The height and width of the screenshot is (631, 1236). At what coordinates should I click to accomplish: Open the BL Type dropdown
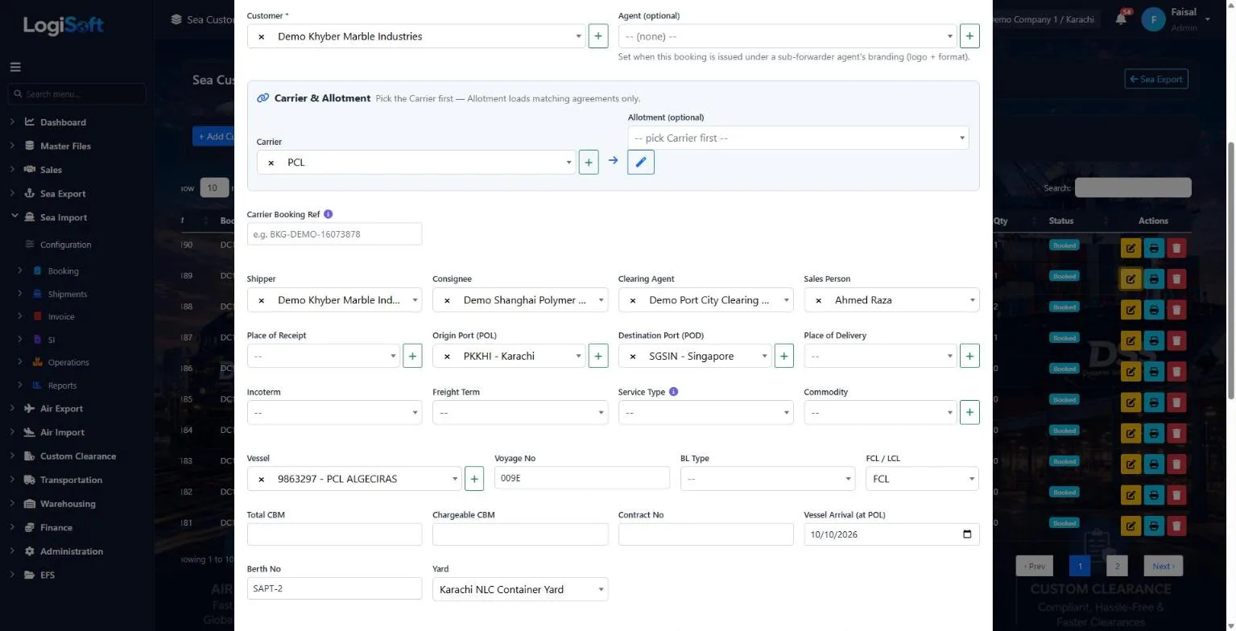pos(767,479)
